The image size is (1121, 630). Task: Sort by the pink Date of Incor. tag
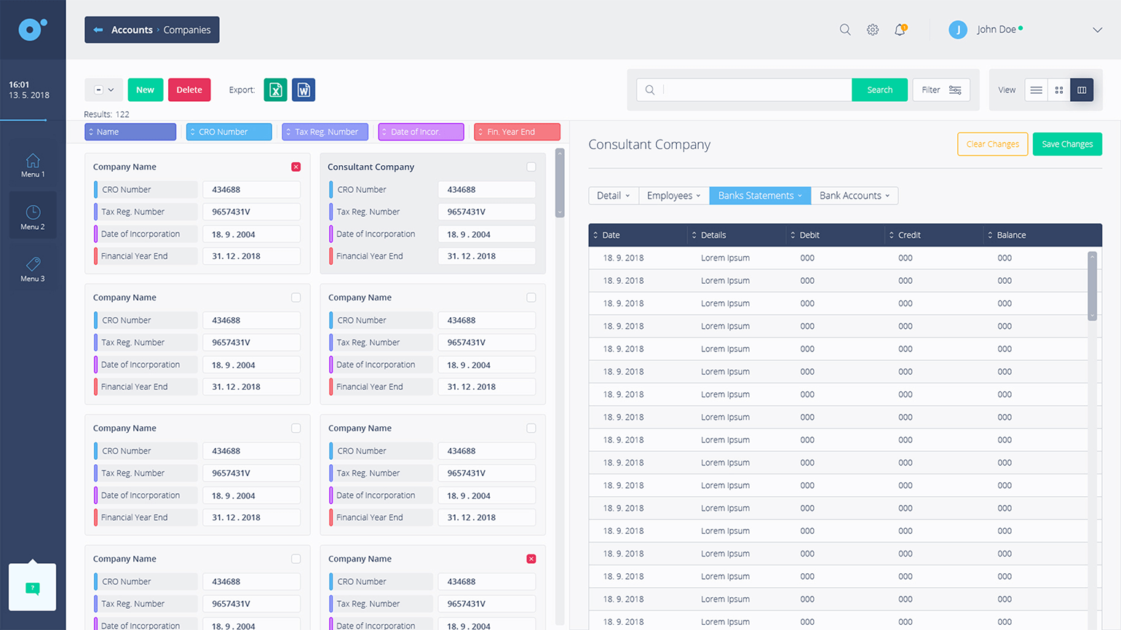click(x=421, y=132)
